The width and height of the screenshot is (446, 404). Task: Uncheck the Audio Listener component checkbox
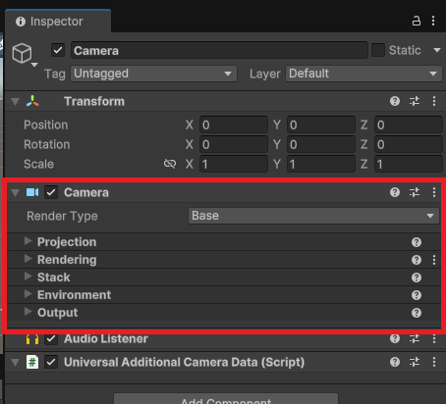51,339
